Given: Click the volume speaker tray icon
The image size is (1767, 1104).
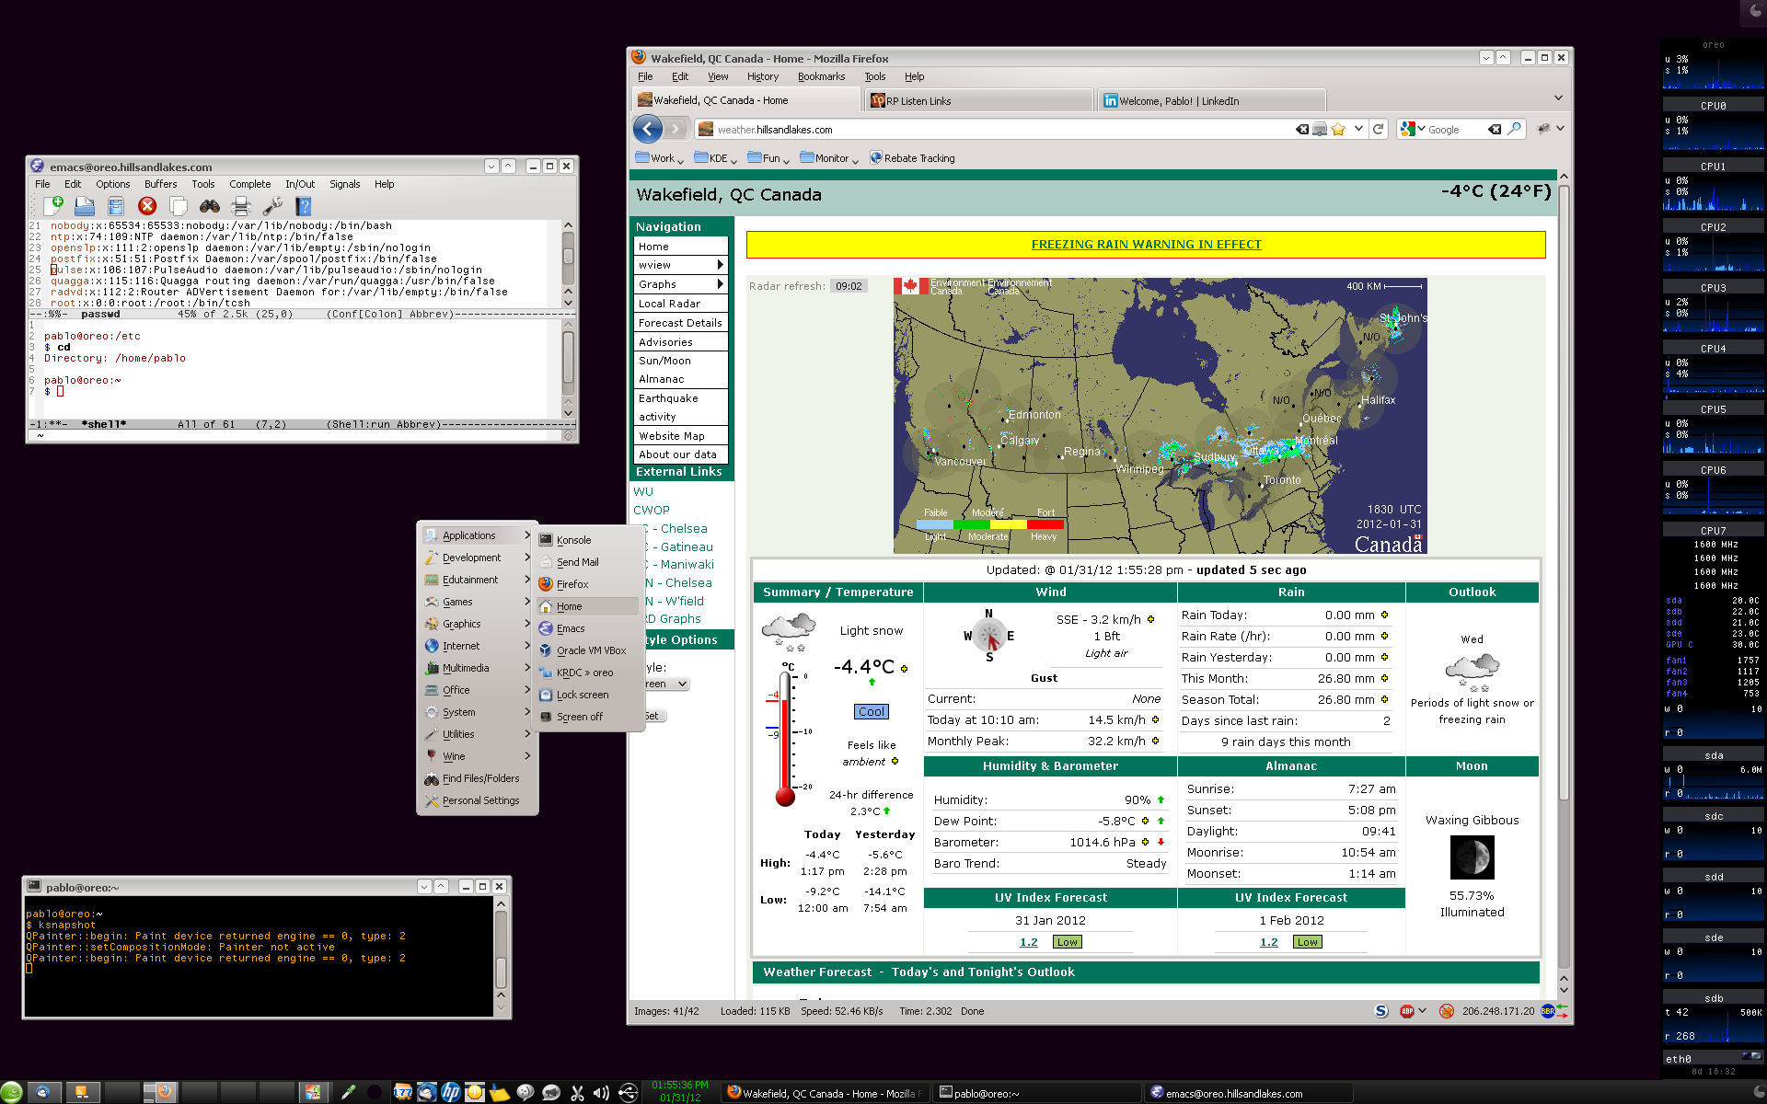Looking at the screenshot, I should (601, 1093).
